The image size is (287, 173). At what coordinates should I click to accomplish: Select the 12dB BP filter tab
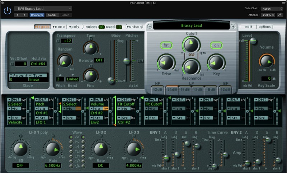coord(225,89)
